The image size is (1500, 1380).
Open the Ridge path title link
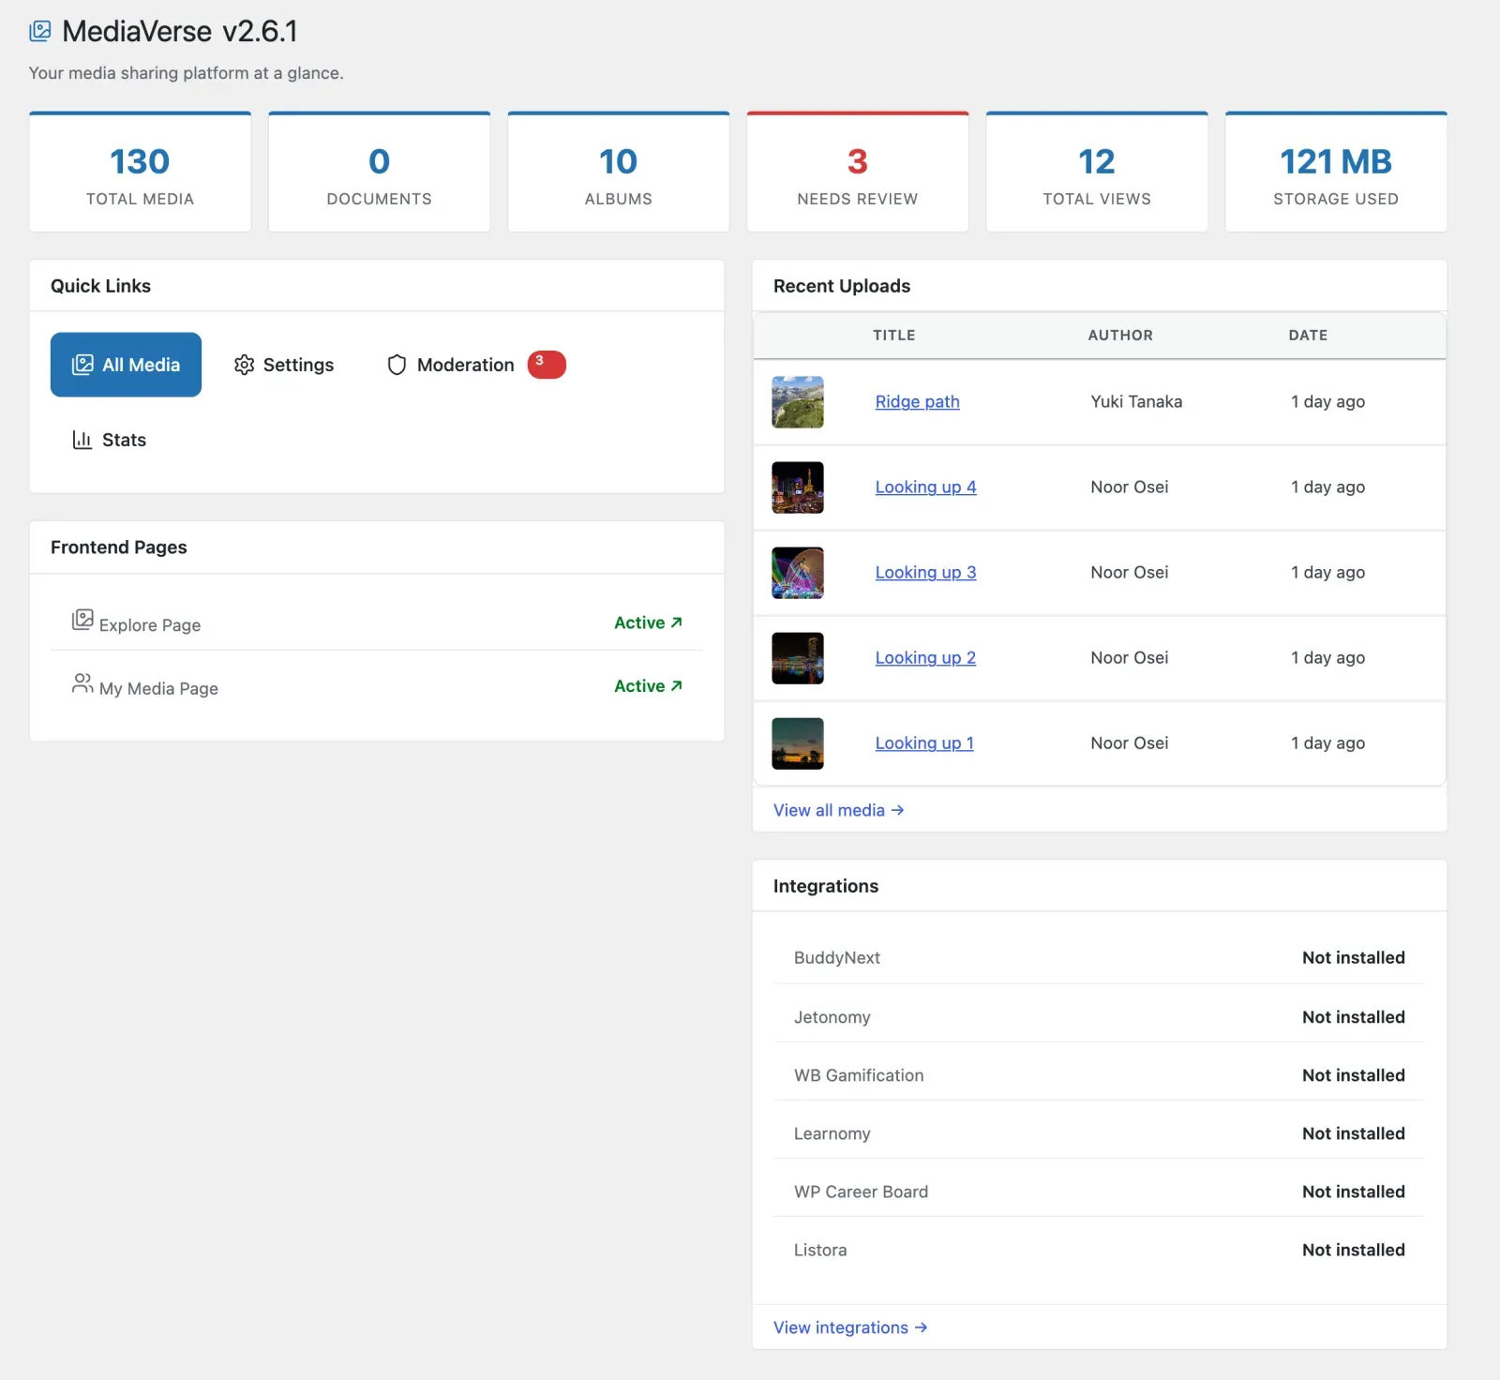(x=917, y=401)
